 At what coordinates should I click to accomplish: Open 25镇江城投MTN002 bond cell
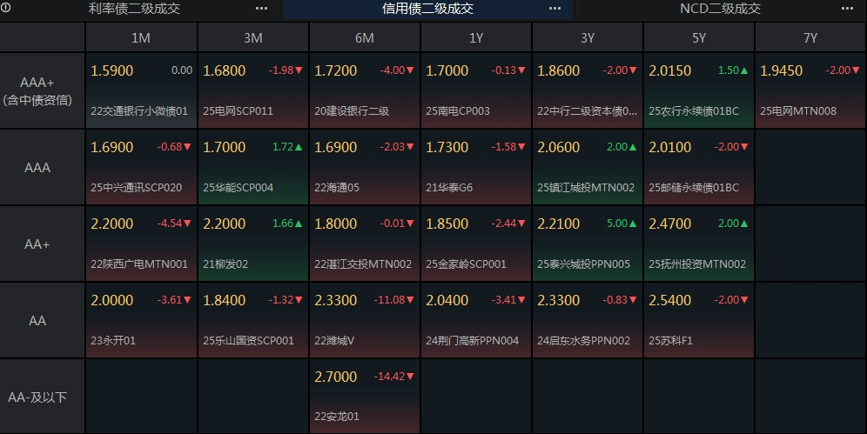coord(588,167)
